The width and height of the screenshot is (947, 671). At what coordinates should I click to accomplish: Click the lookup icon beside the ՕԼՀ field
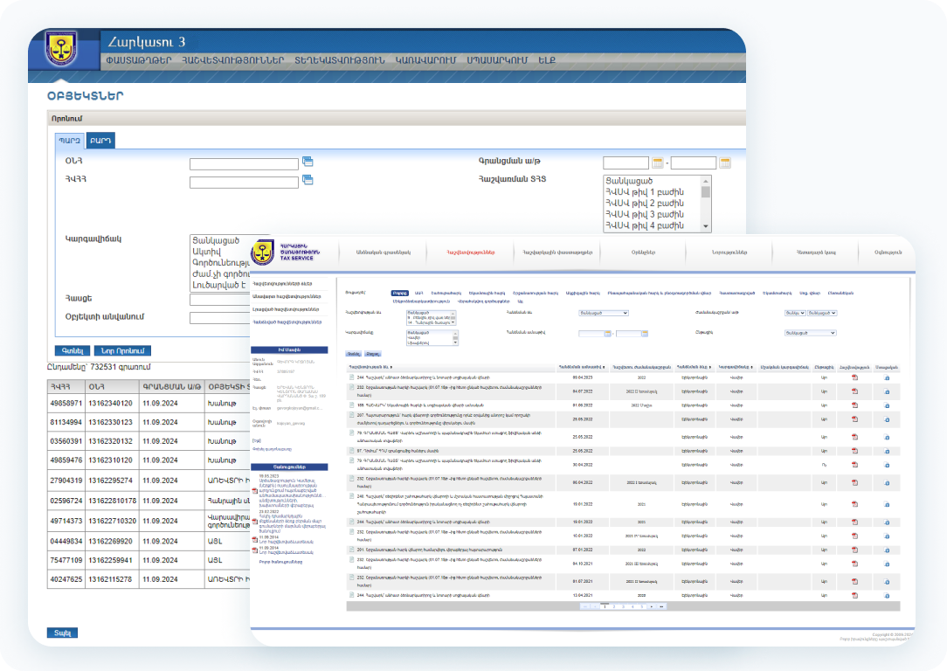308,162
